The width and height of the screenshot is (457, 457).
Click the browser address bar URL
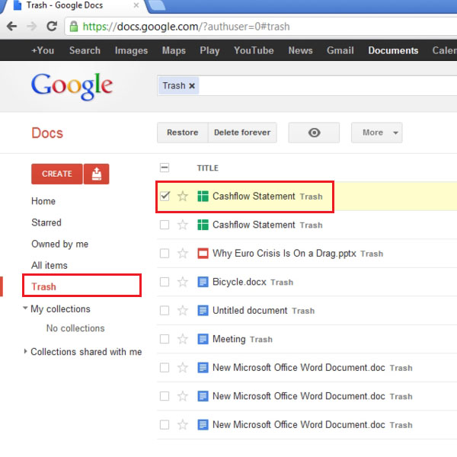click(x=186, y=27)
